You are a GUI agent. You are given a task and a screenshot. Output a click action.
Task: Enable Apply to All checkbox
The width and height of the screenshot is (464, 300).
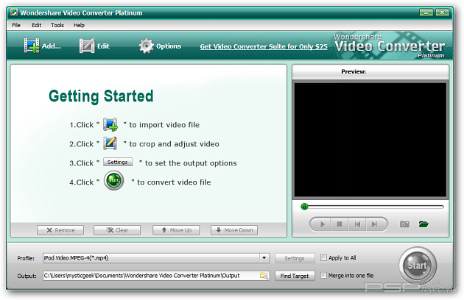click(x=323, y=258)
